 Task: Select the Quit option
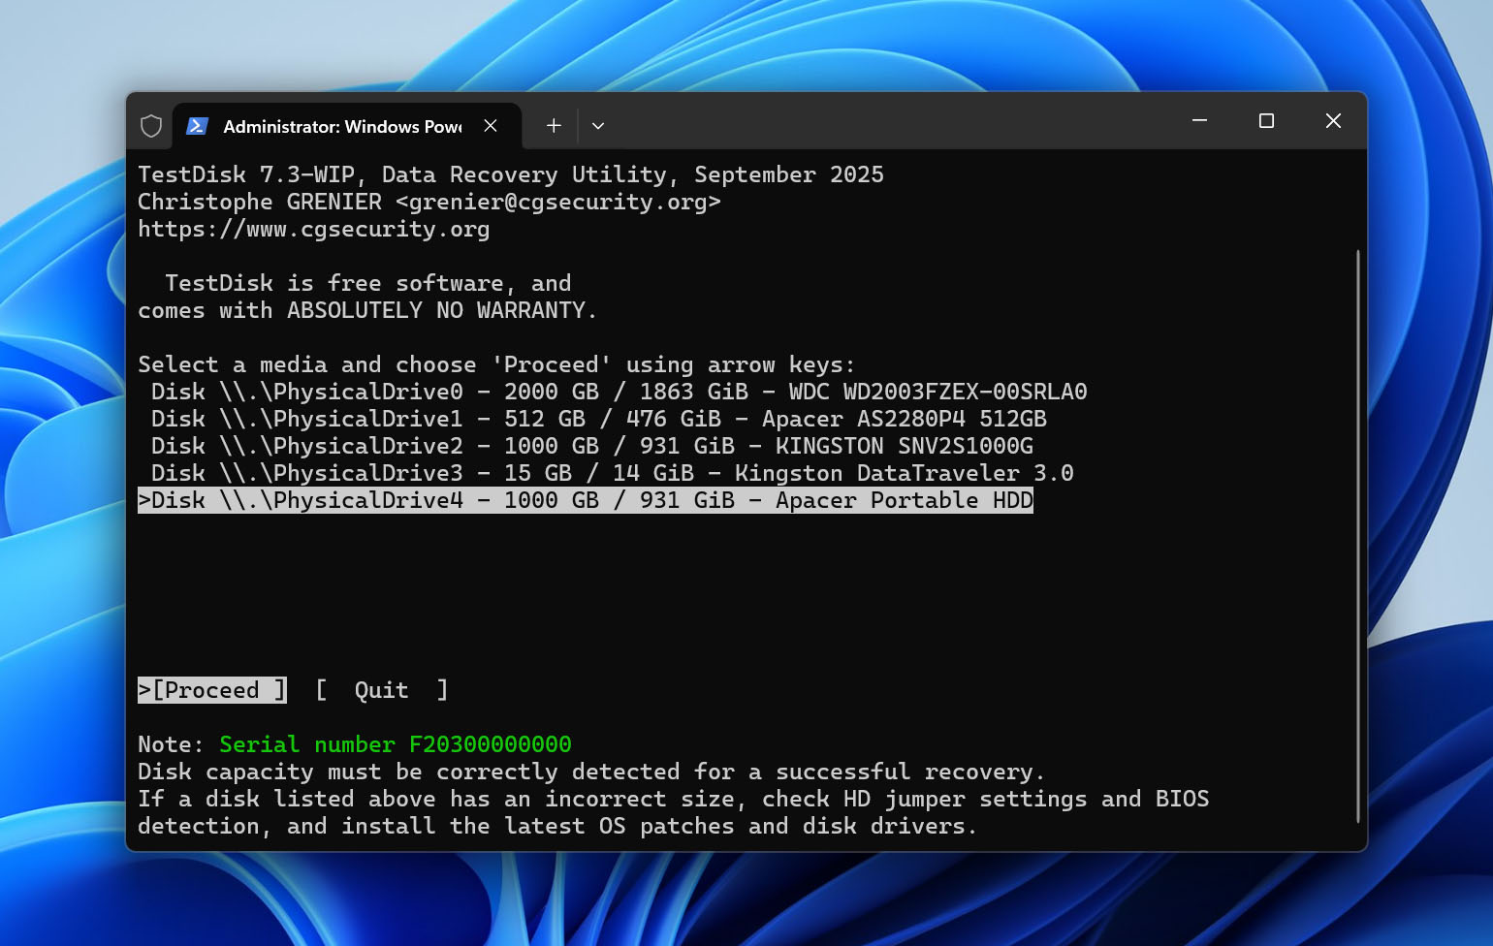382,690
